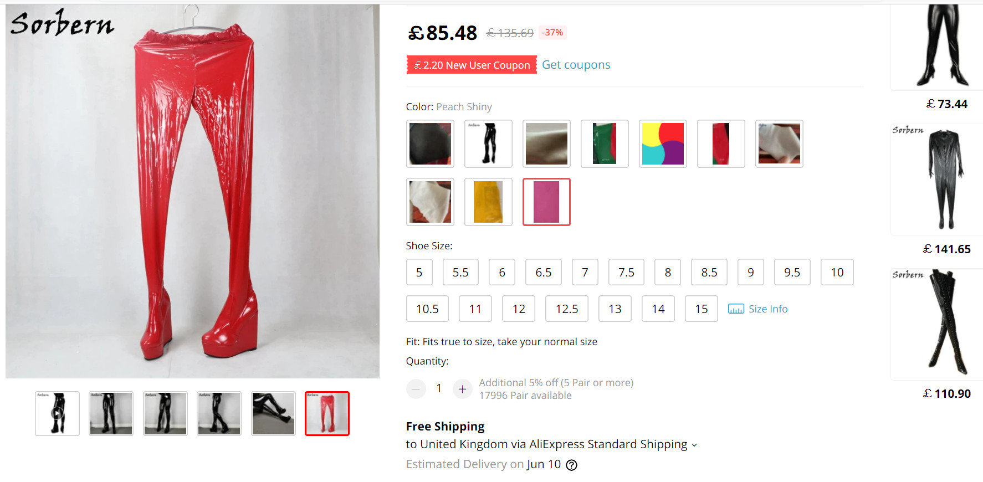
Task: Decrease quantity with the minus button
Action: point(416,389)
